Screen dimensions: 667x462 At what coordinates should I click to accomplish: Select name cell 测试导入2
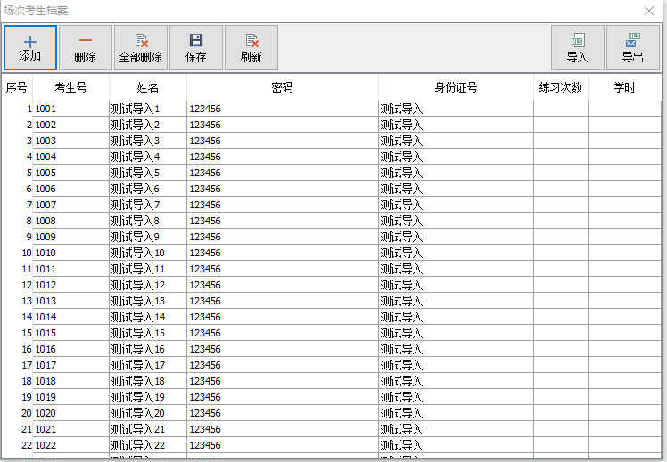click(x=148, y=125)
